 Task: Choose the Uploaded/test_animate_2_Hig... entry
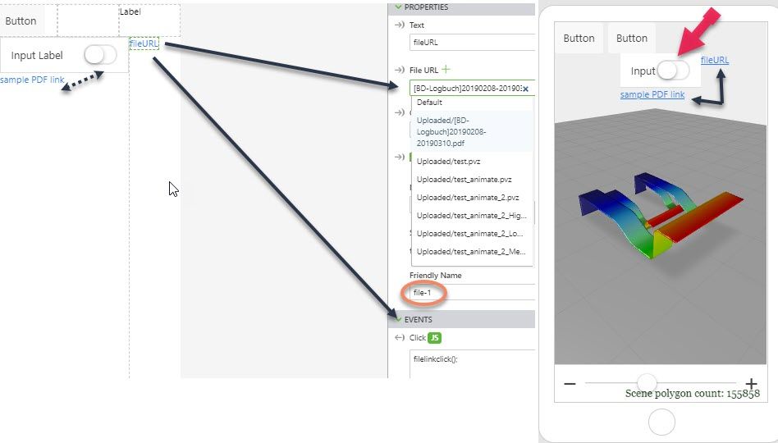click(472, 215)
